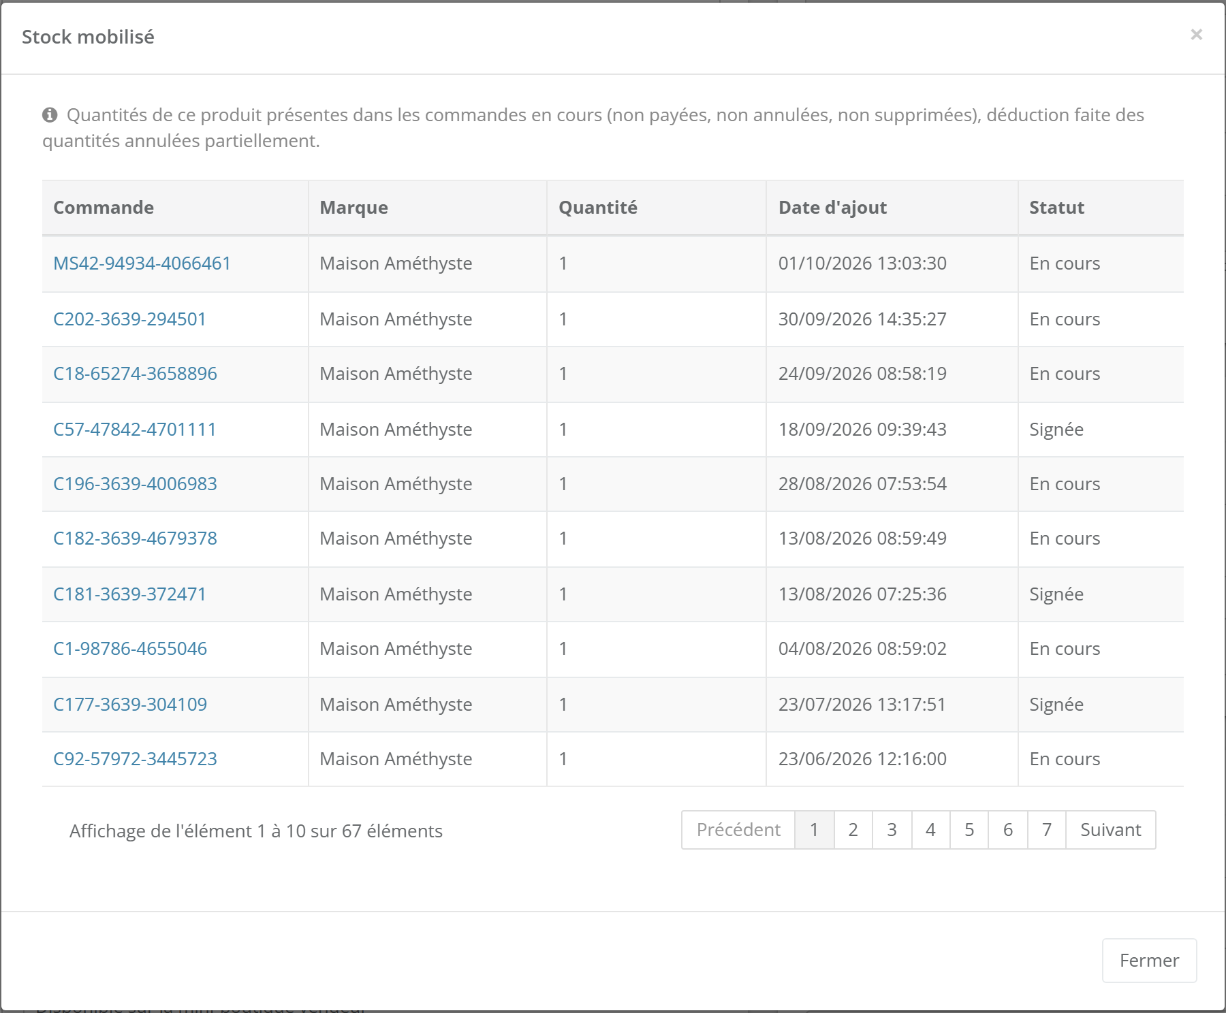Viewport: 1226px width, 1013px height.
Task: Click the Affichage de l'élément 1 à 10 text
Action: tap(256, 831)
